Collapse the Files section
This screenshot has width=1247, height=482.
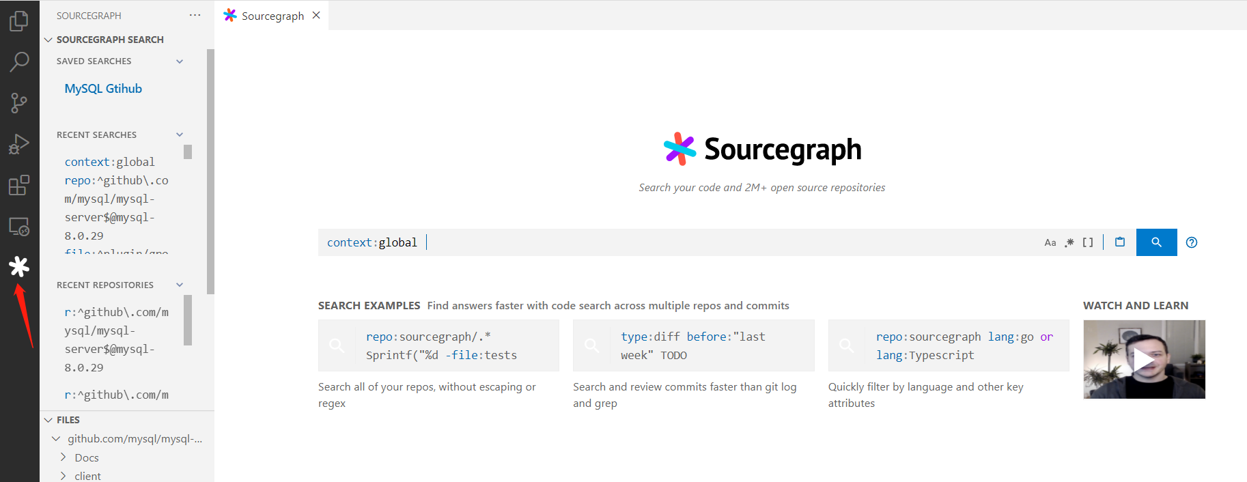48,420
